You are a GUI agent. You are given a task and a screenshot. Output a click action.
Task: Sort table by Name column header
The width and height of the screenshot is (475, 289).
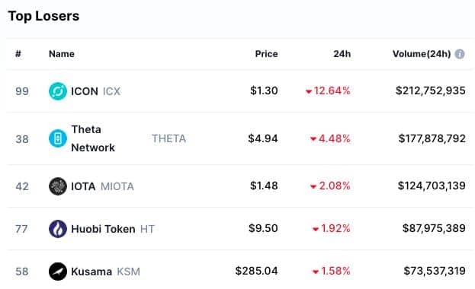[62, 54]
